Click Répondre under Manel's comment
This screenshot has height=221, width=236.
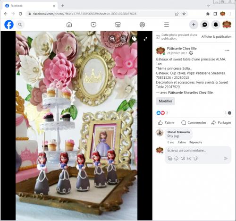[x=195, y=142]
